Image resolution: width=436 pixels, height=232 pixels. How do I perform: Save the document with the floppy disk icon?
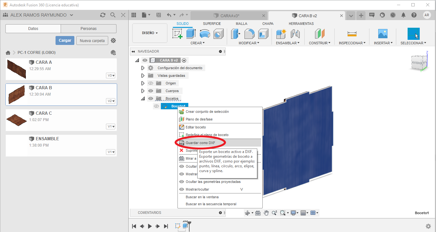click(x=159, y=15)
